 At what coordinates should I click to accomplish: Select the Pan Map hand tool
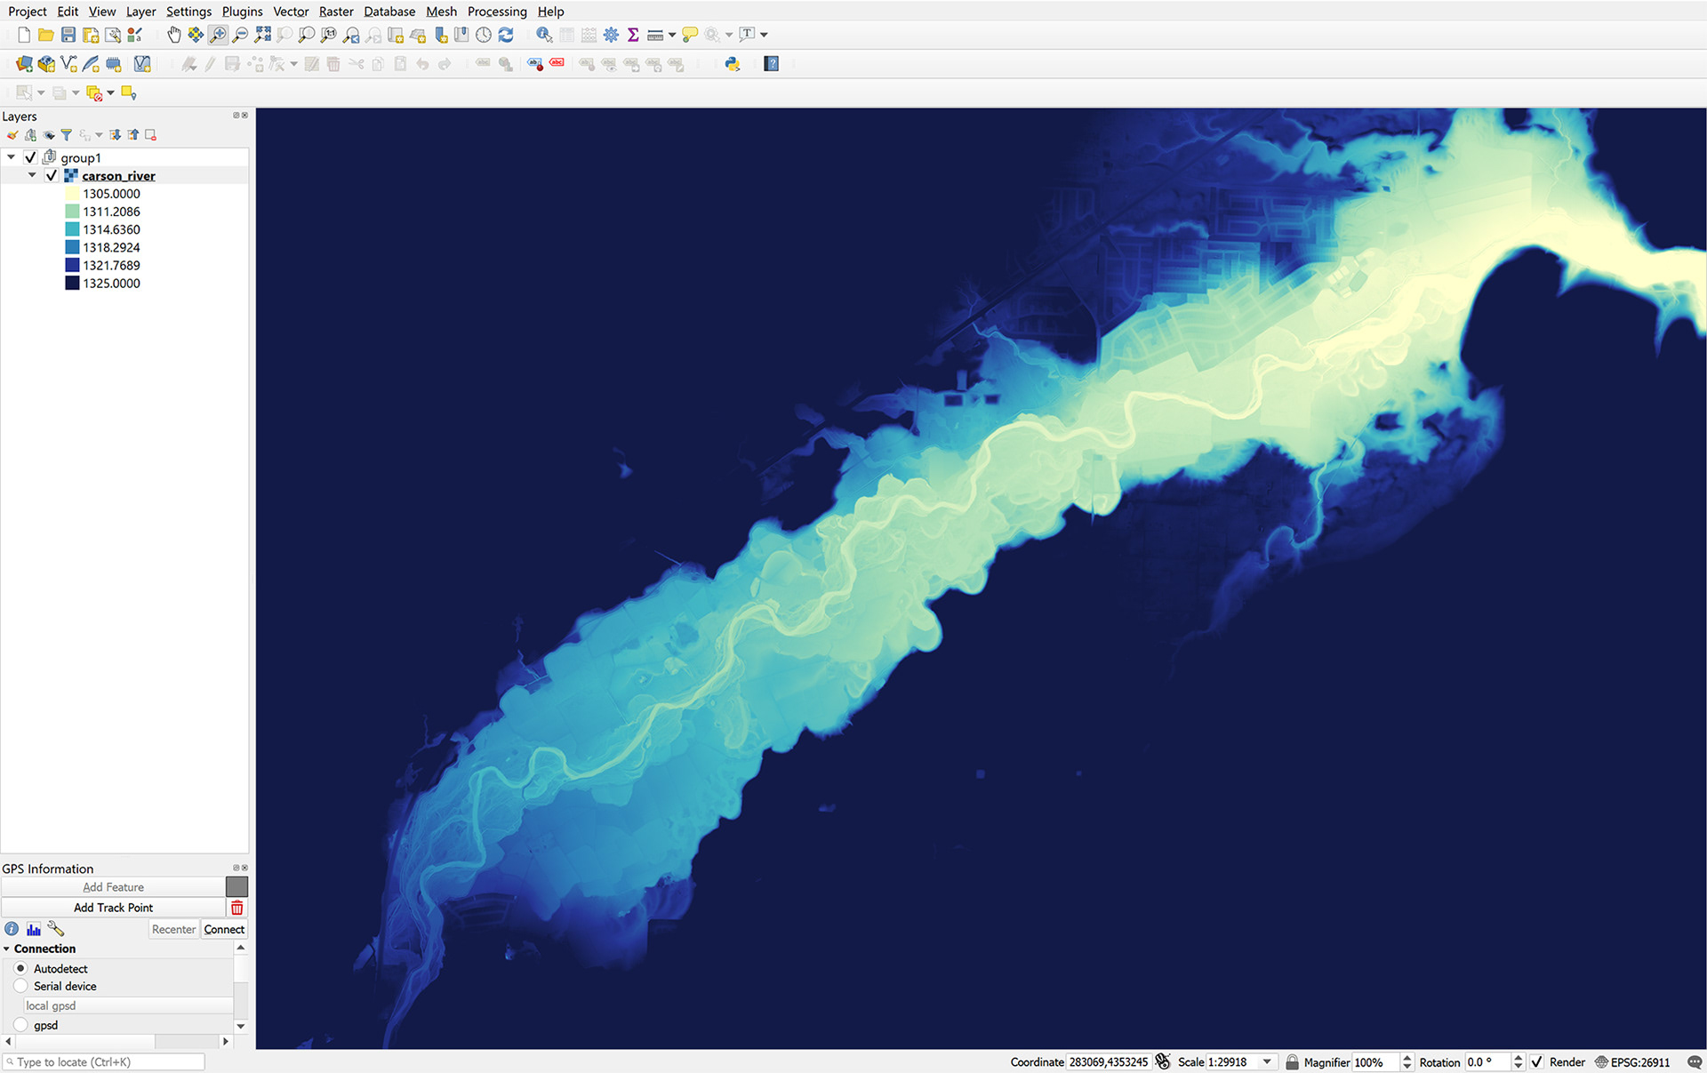click(x=174, y=35)
